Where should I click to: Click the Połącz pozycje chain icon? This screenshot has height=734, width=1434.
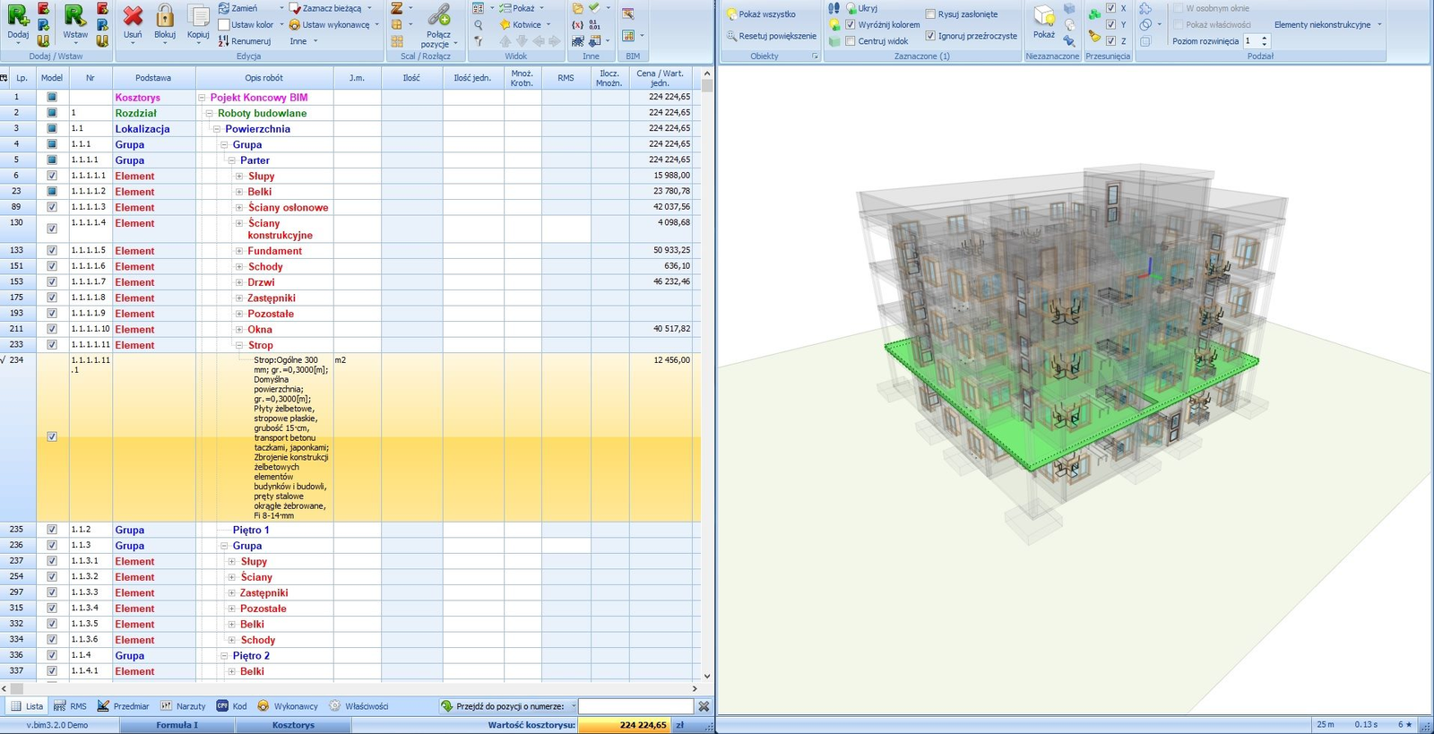tap(438, 15)
